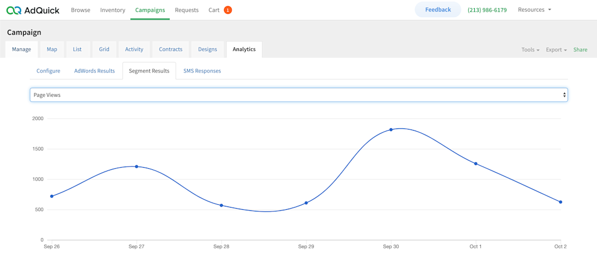The width and height of the screenshot is (597, 269).
Task: Open the Page Views metric dropdown
Action: tap(298, 95)
